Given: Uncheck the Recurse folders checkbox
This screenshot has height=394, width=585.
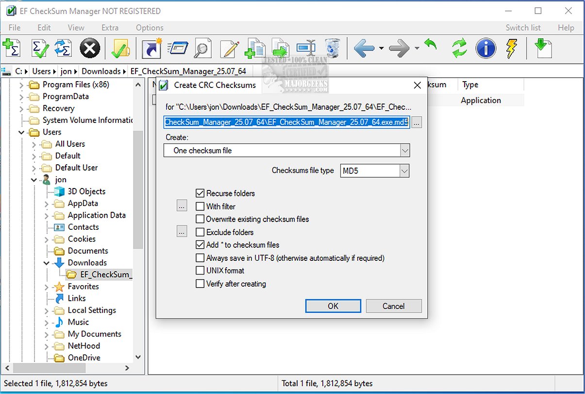Looking at the screenshot, I should tap(200, 193).
